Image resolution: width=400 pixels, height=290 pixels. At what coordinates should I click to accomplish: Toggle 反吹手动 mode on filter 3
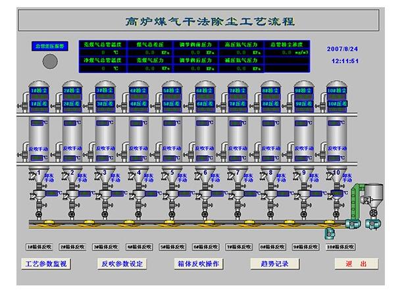105,149
